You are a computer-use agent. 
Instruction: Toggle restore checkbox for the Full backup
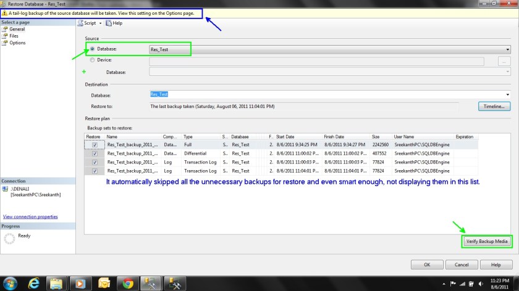[95, 144]
